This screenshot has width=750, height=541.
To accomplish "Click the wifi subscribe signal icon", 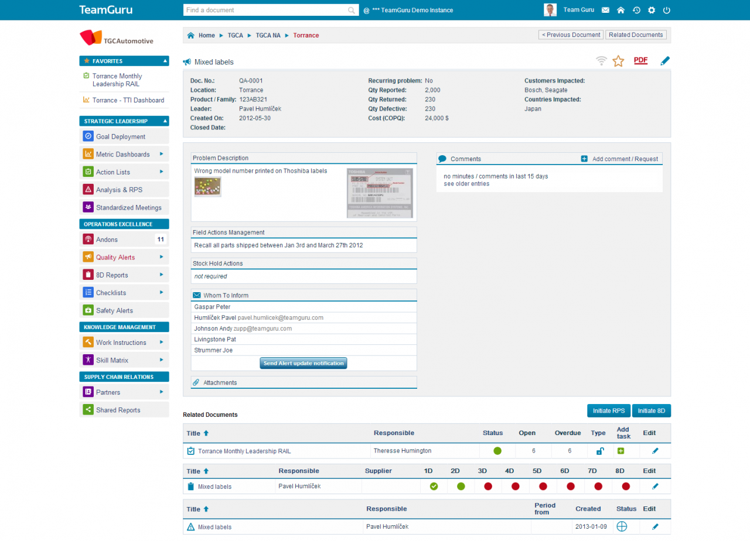I will pyautogui.click(x=601, y=61).
